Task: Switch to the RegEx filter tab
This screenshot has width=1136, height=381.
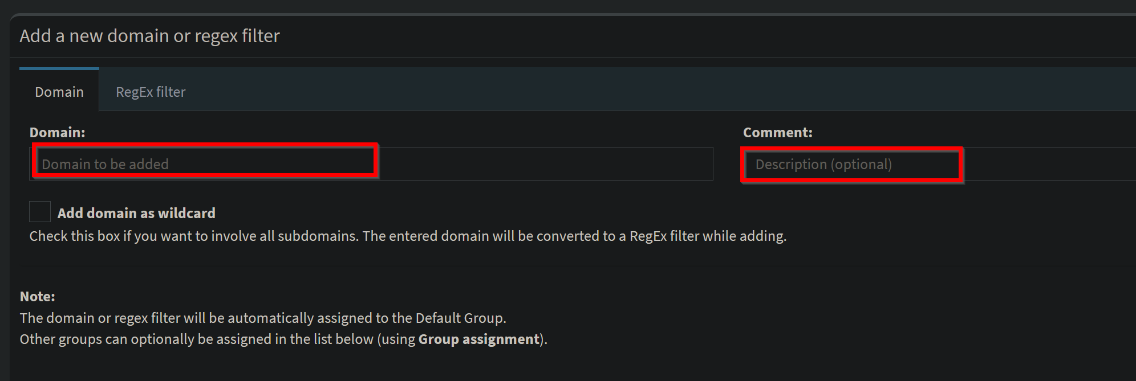Action: click(151, 92)
